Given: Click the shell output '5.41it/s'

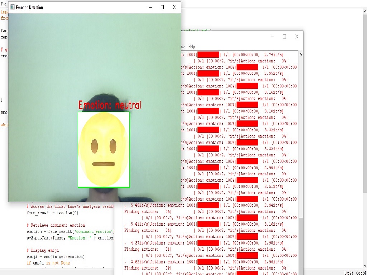Looking at the screenshot, I should tap(140, 224).
